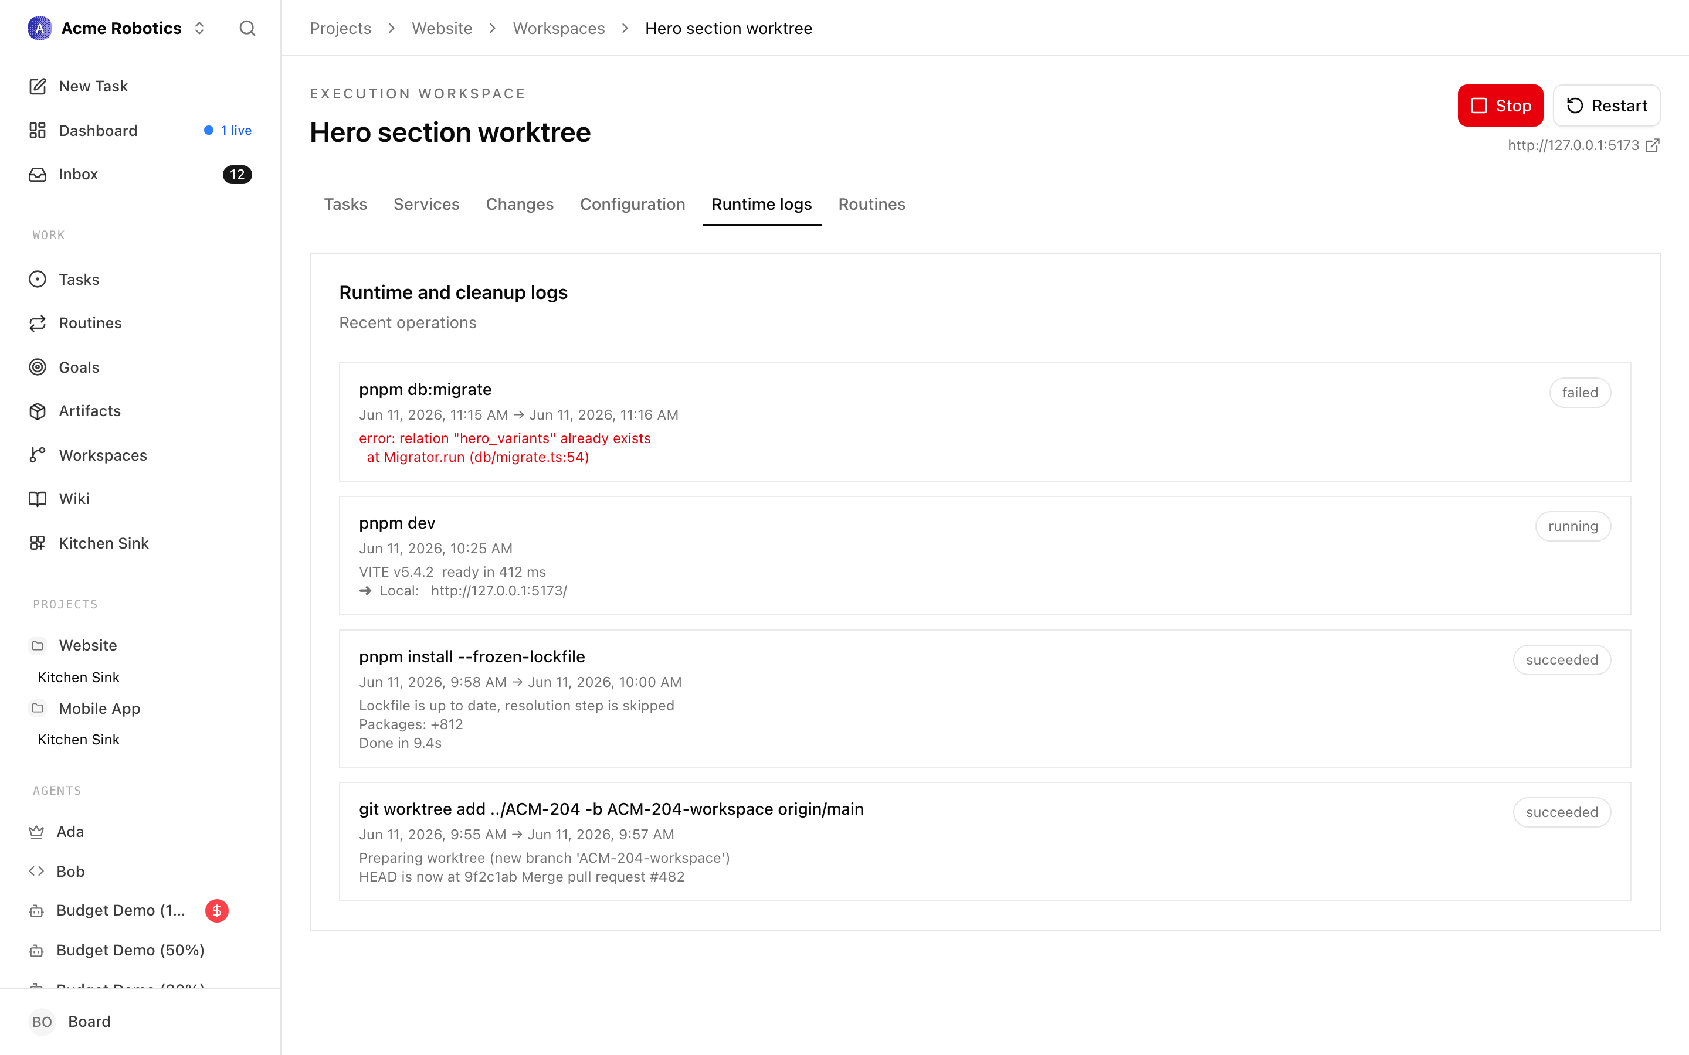Image resolution: width=1689 pixels, height=1055 pixels.
Task: Switch to the Changes tab
Action: point(519,205)
